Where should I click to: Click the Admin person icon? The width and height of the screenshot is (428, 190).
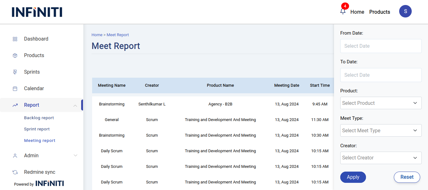click(x=15, y=156)
